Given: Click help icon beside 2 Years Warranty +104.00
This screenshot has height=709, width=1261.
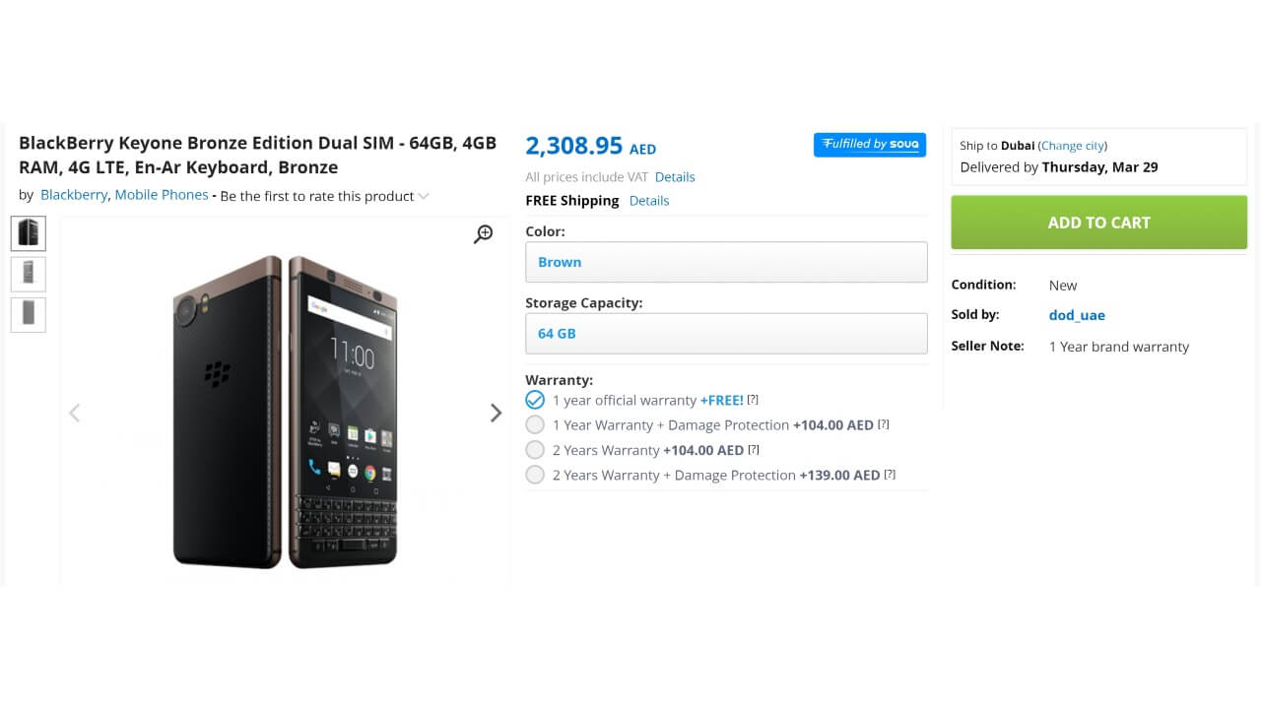Looking at the screenshot, I should point(753,450).
